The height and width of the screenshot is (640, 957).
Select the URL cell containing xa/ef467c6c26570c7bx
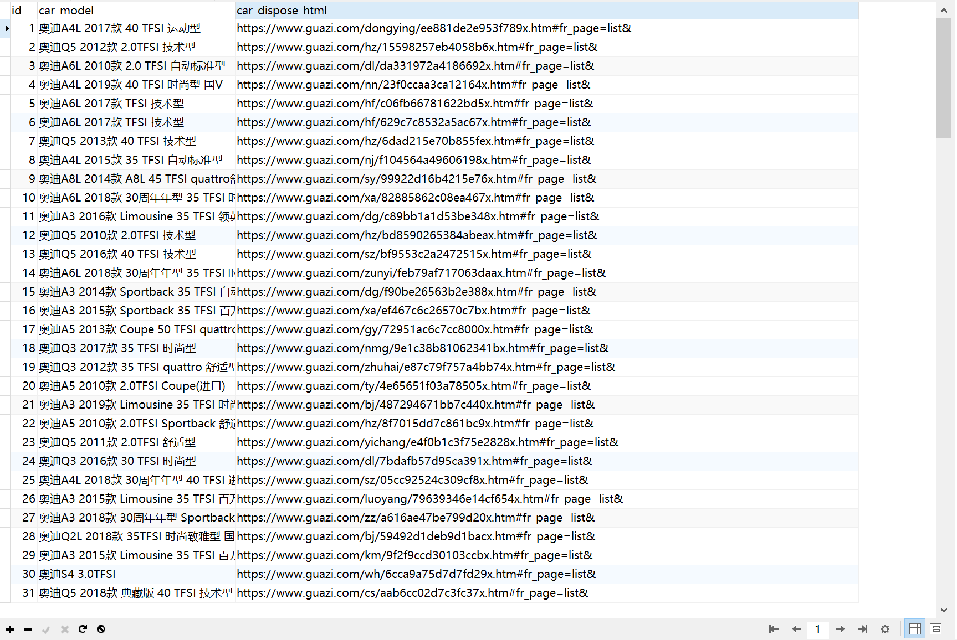[x=547, y=311]
